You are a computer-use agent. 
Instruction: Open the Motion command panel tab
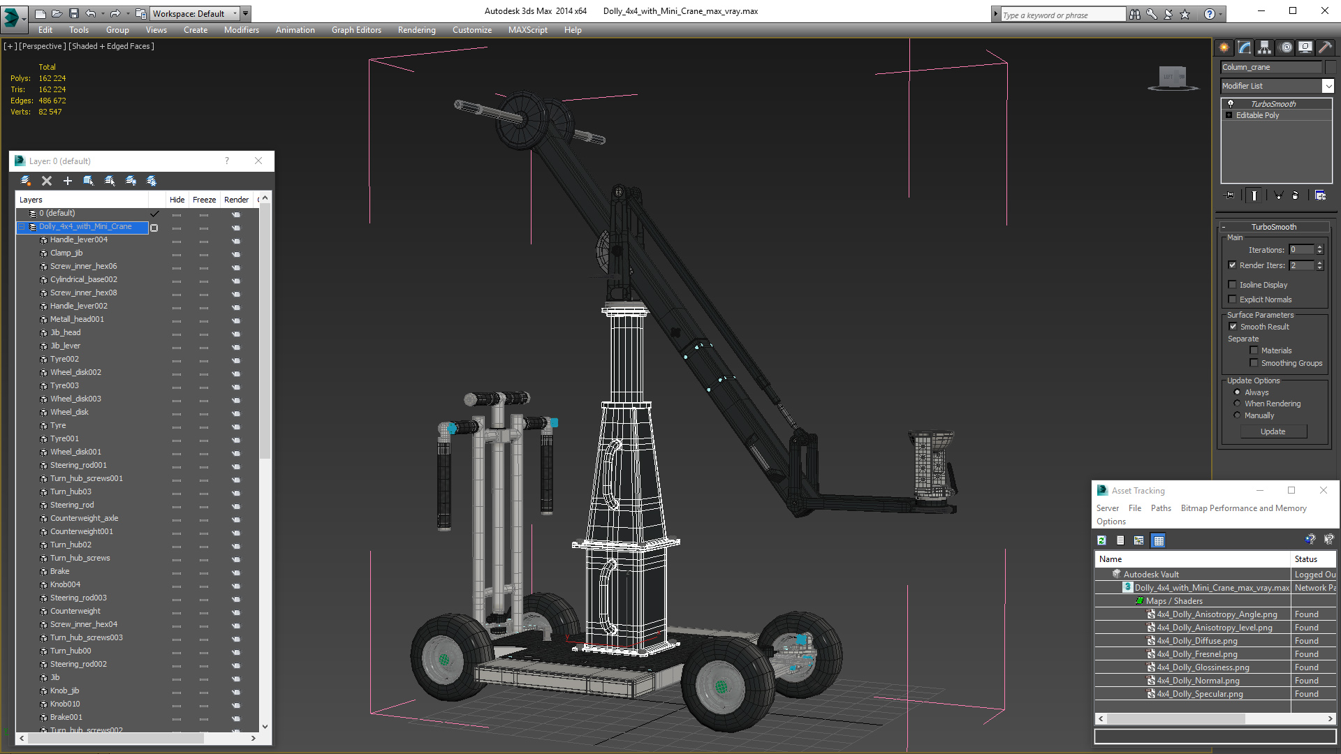pos(1286,47)
